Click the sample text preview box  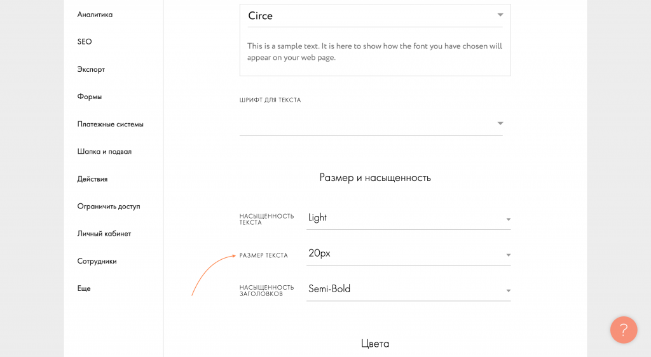(374, 51)
